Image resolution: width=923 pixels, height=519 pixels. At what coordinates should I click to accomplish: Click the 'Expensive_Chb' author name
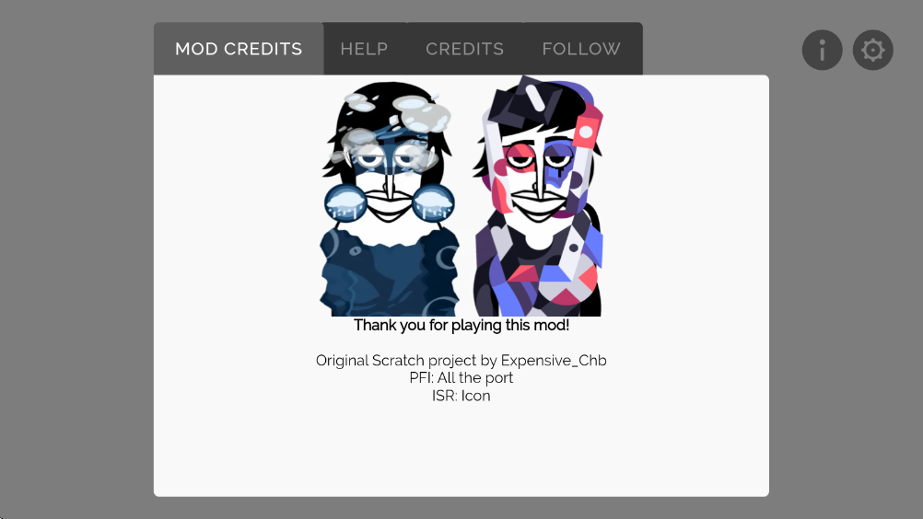coord(554,361)
